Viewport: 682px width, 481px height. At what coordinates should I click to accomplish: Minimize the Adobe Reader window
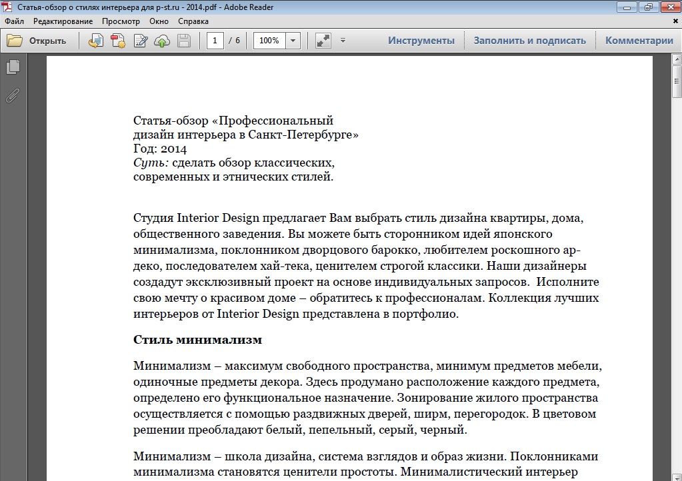627,7
